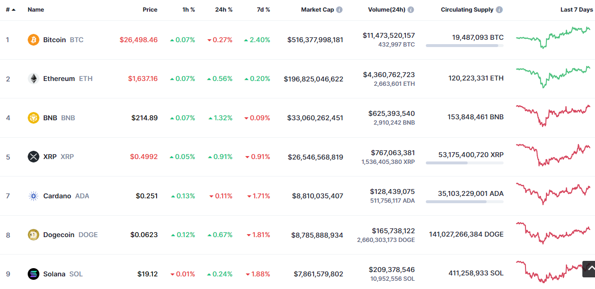Screen dimensions: 595x289
Task: Click BNB volume $625,393,540
Action: (392, 113)
